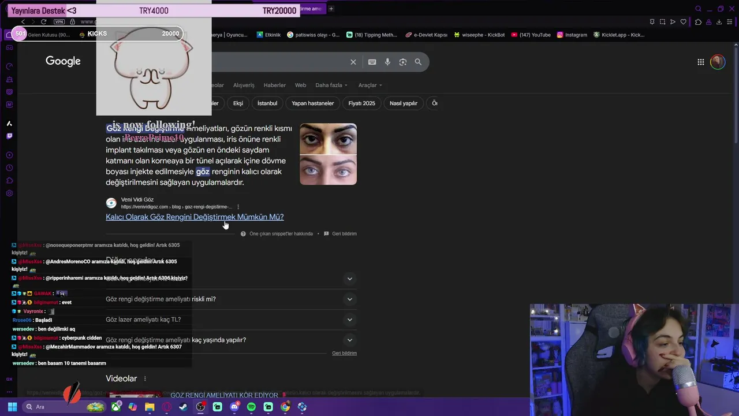Viewport: 739px width, 416px height.
Task: Click the Windows taskbar search box "Ara"
Action: point(65,407)
